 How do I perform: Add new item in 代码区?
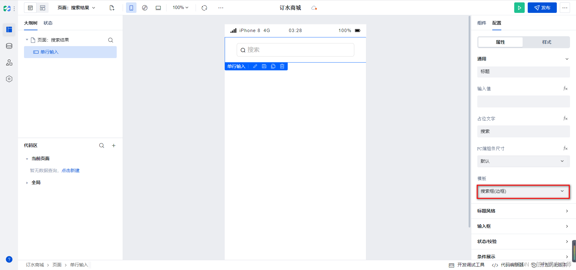click(x=114, y=145)
